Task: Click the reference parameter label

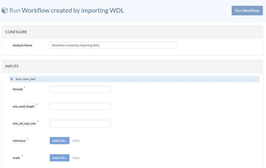Action: click(x=19, y=141)
